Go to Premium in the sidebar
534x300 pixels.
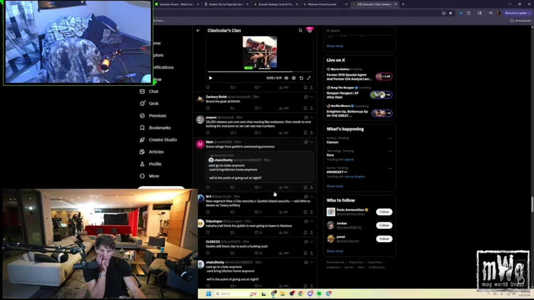(153, 115)
